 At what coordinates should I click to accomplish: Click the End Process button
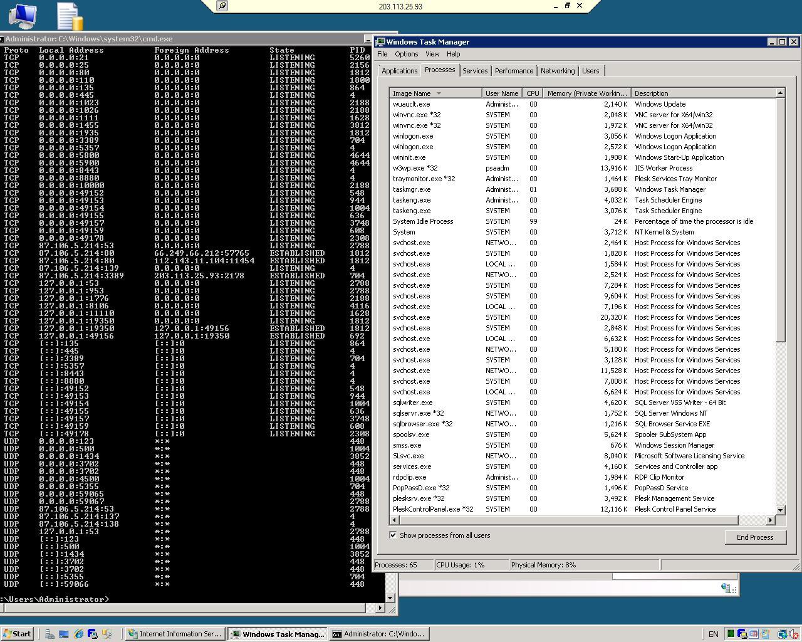point(754,537)
